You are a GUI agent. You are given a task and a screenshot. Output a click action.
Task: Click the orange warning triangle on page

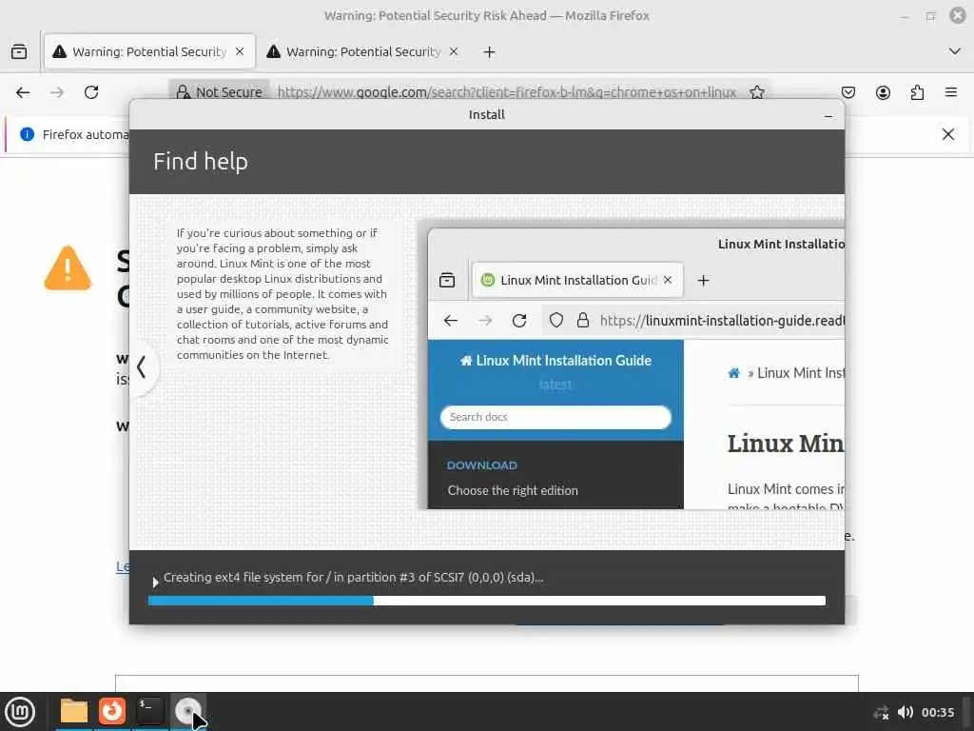point(68,268)
